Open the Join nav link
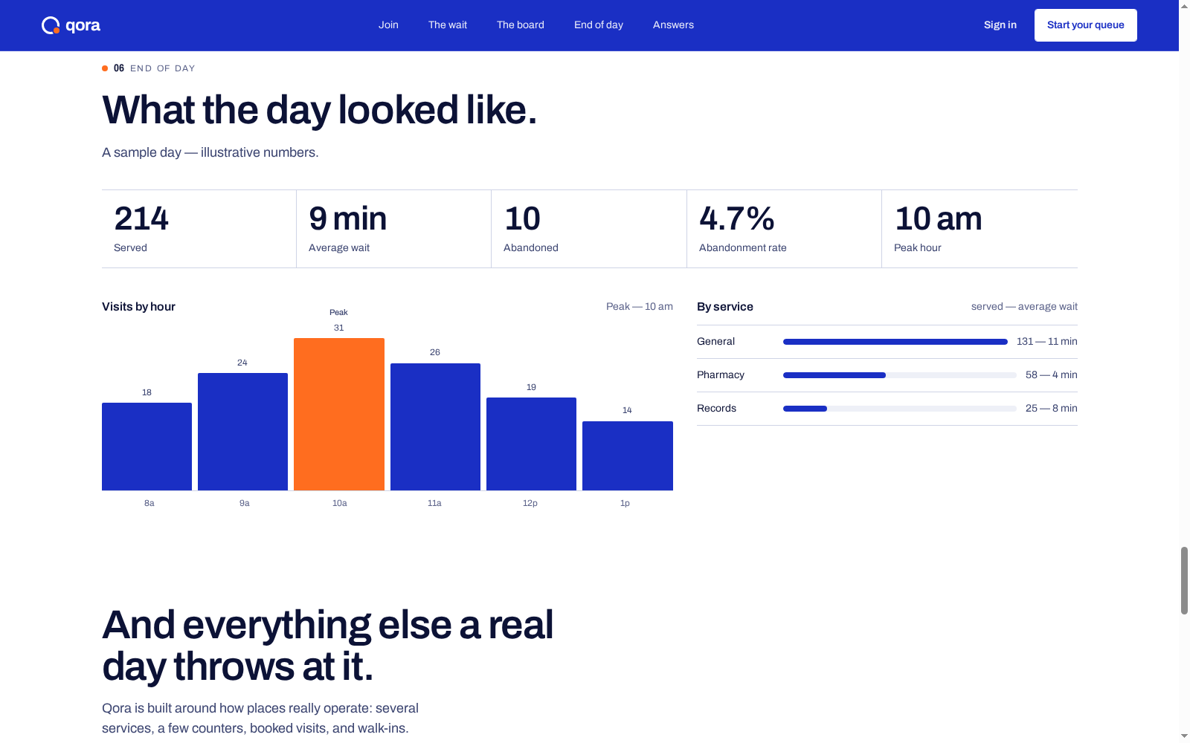Image resolution: width=1190 pixels, height=743 pixels. (388, 25)
